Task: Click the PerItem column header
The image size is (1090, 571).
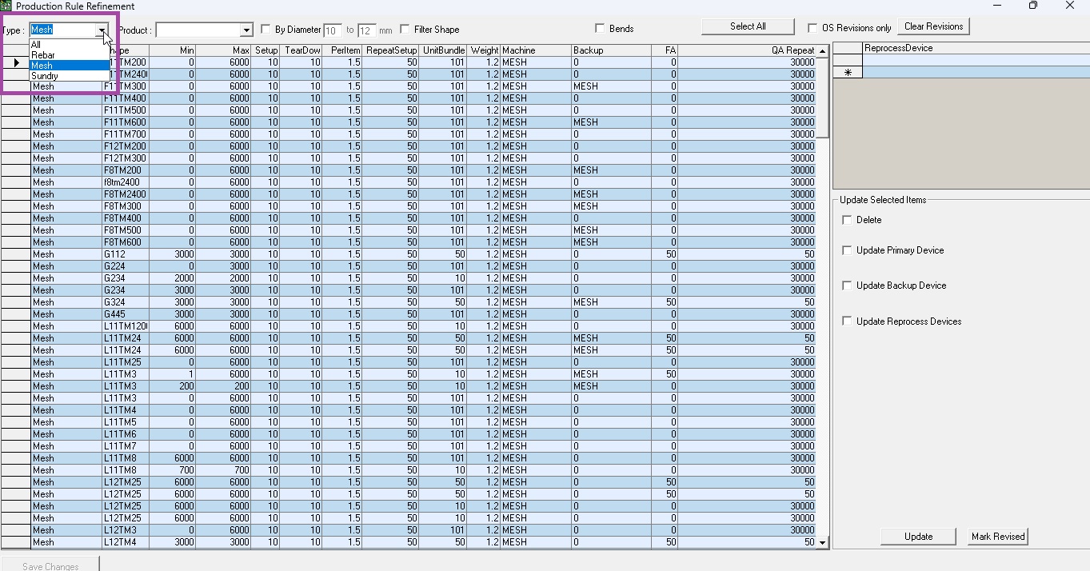Action: click(342, 50)
